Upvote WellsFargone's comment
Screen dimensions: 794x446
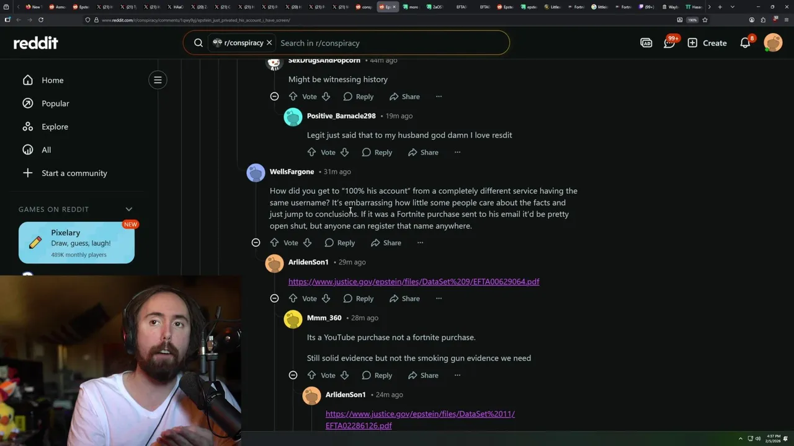(274, 243)
